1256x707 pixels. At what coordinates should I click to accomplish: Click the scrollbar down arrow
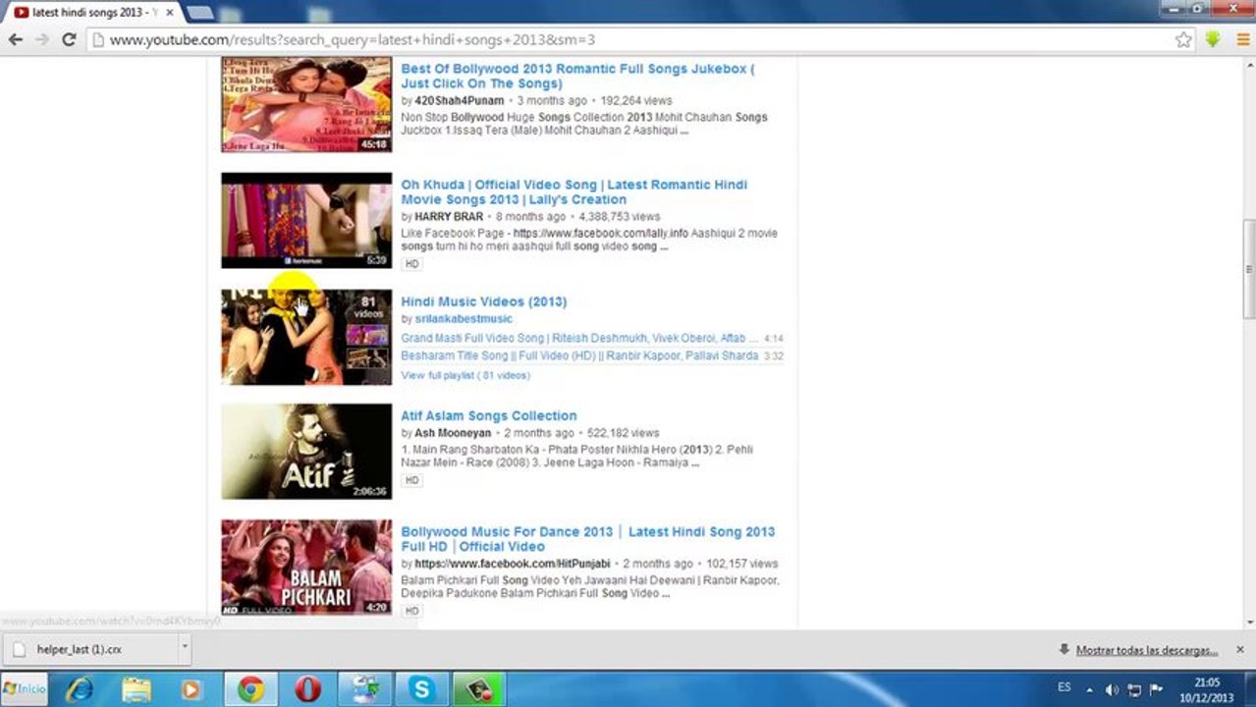[1248, 622]
